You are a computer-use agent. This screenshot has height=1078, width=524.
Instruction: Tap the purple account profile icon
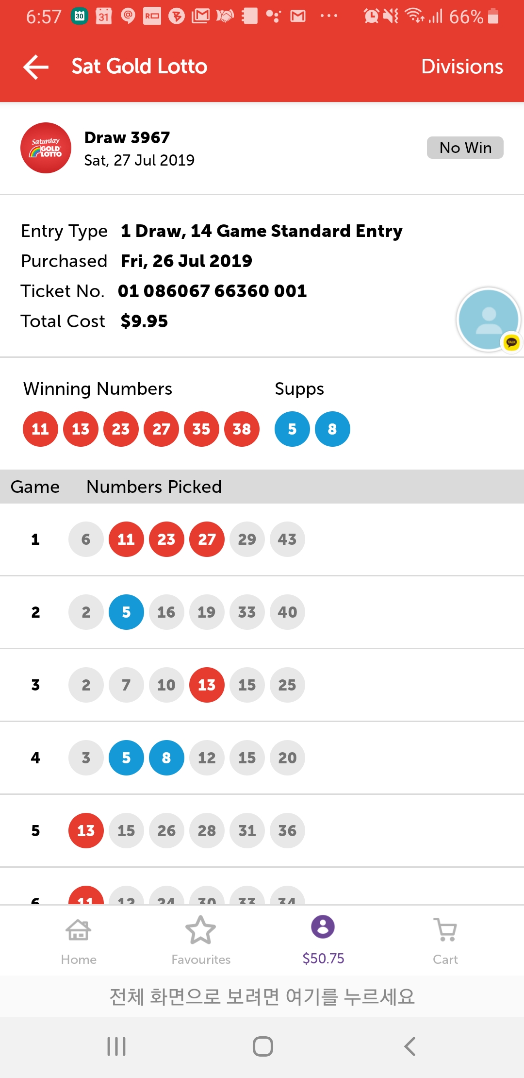click(323, 926)
